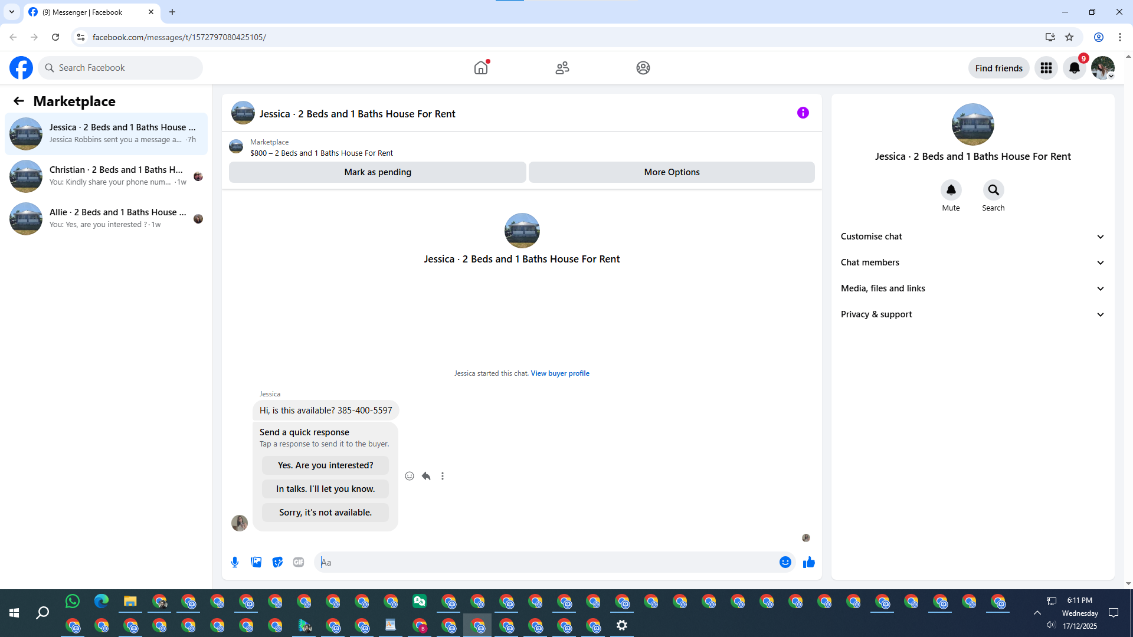Open Windows notification center

coord(1114,613)
